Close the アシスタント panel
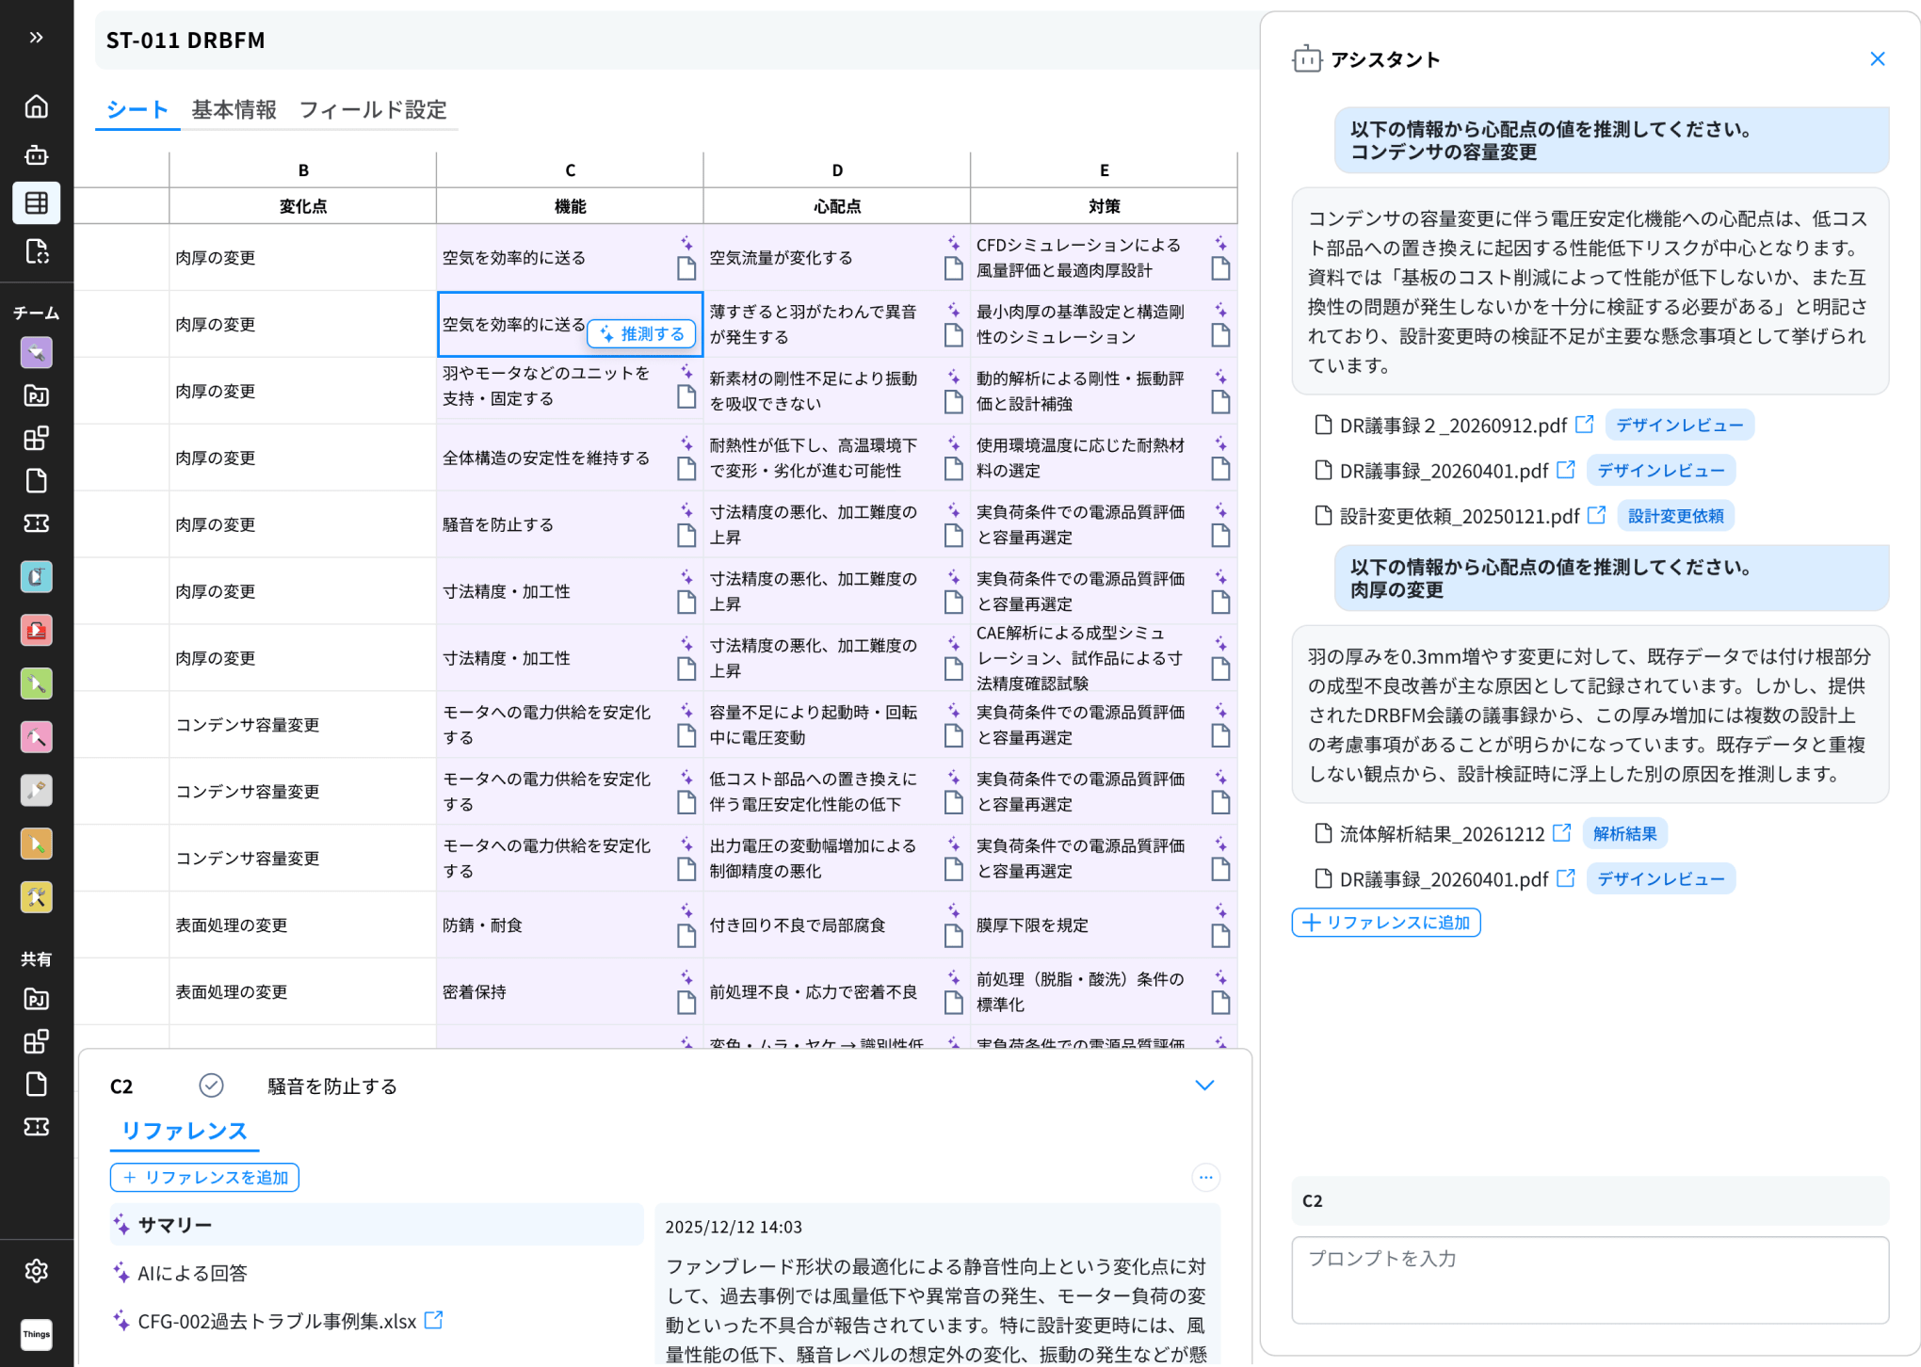 [1878, 59]
